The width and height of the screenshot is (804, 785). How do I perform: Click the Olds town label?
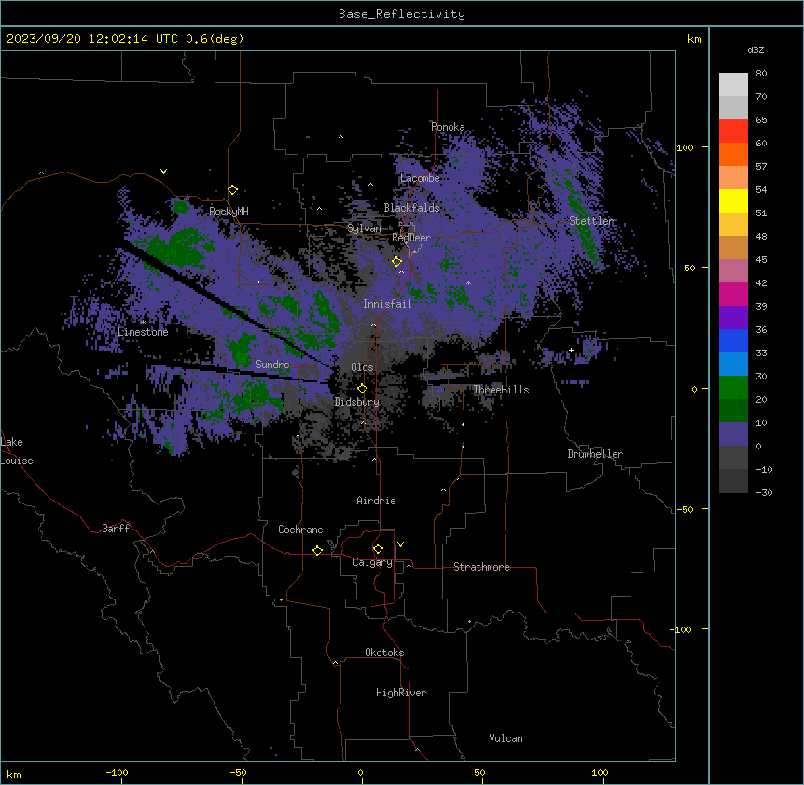click(x=362, y=367)
